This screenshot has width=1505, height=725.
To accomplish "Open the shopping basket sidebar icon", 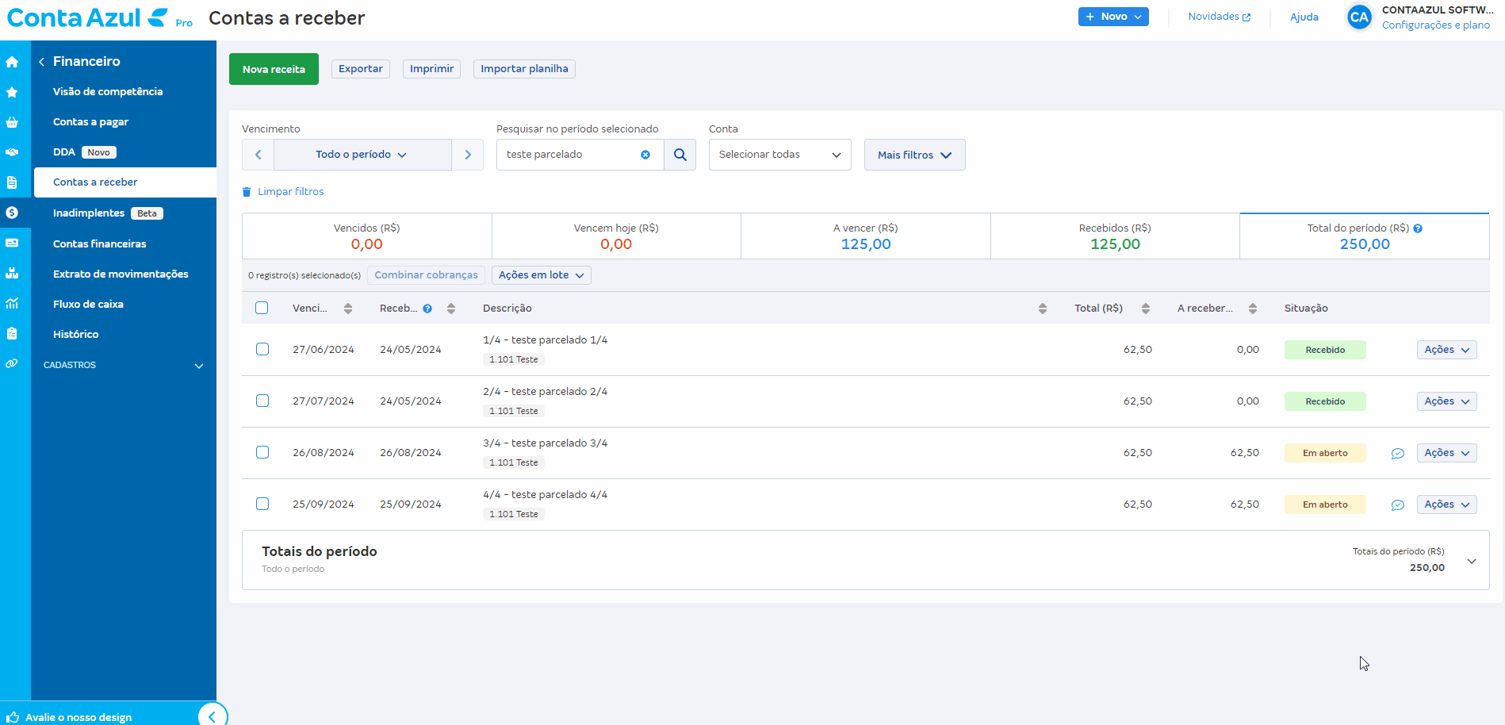I will (x=12, y=122).
